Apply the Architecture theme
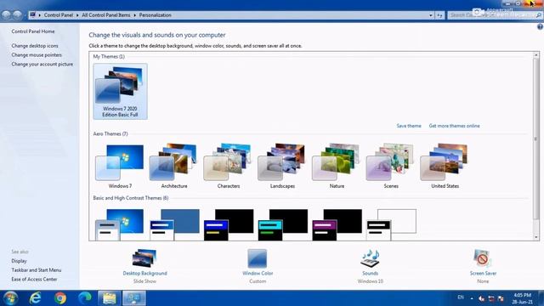 (x=174, y=167)
